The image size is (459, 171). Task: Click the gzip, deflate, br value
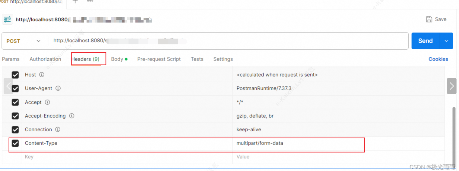[x=255, y=116]
